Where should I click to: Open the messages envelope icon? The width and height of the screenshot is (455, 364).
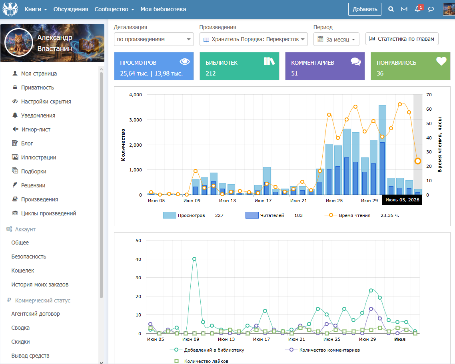(x=404, y=9)
